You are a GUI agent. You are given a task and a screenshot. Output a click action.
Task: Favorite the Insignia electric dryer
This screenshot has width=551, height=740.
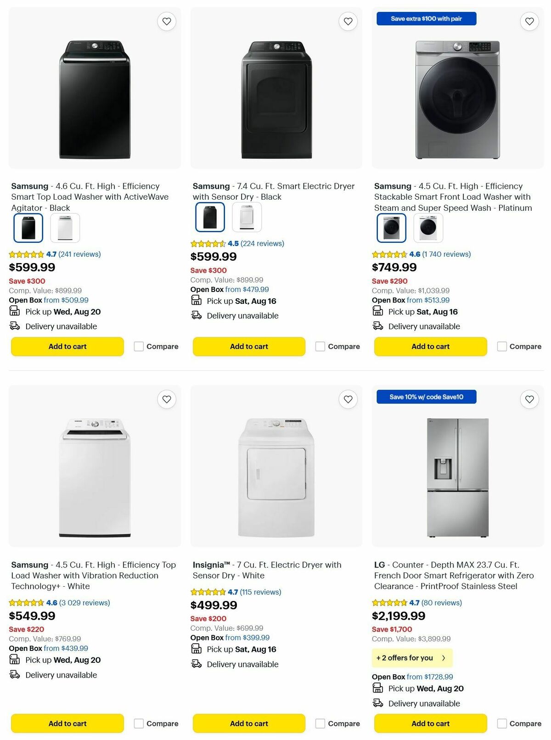[x=348, y=399]
